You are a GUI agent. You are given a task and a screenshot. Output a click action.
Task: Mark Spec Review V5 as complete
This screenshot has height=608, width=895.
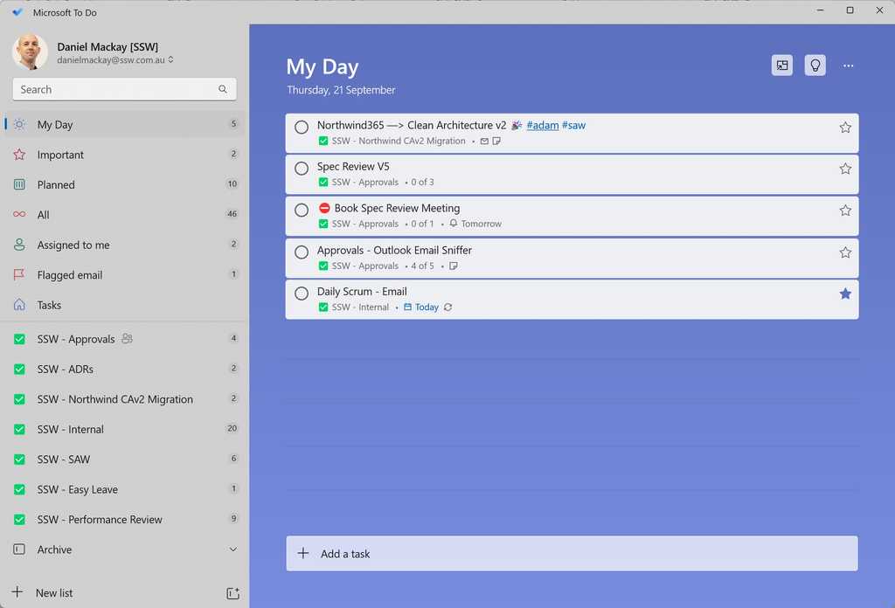click(x=302, y=169)
